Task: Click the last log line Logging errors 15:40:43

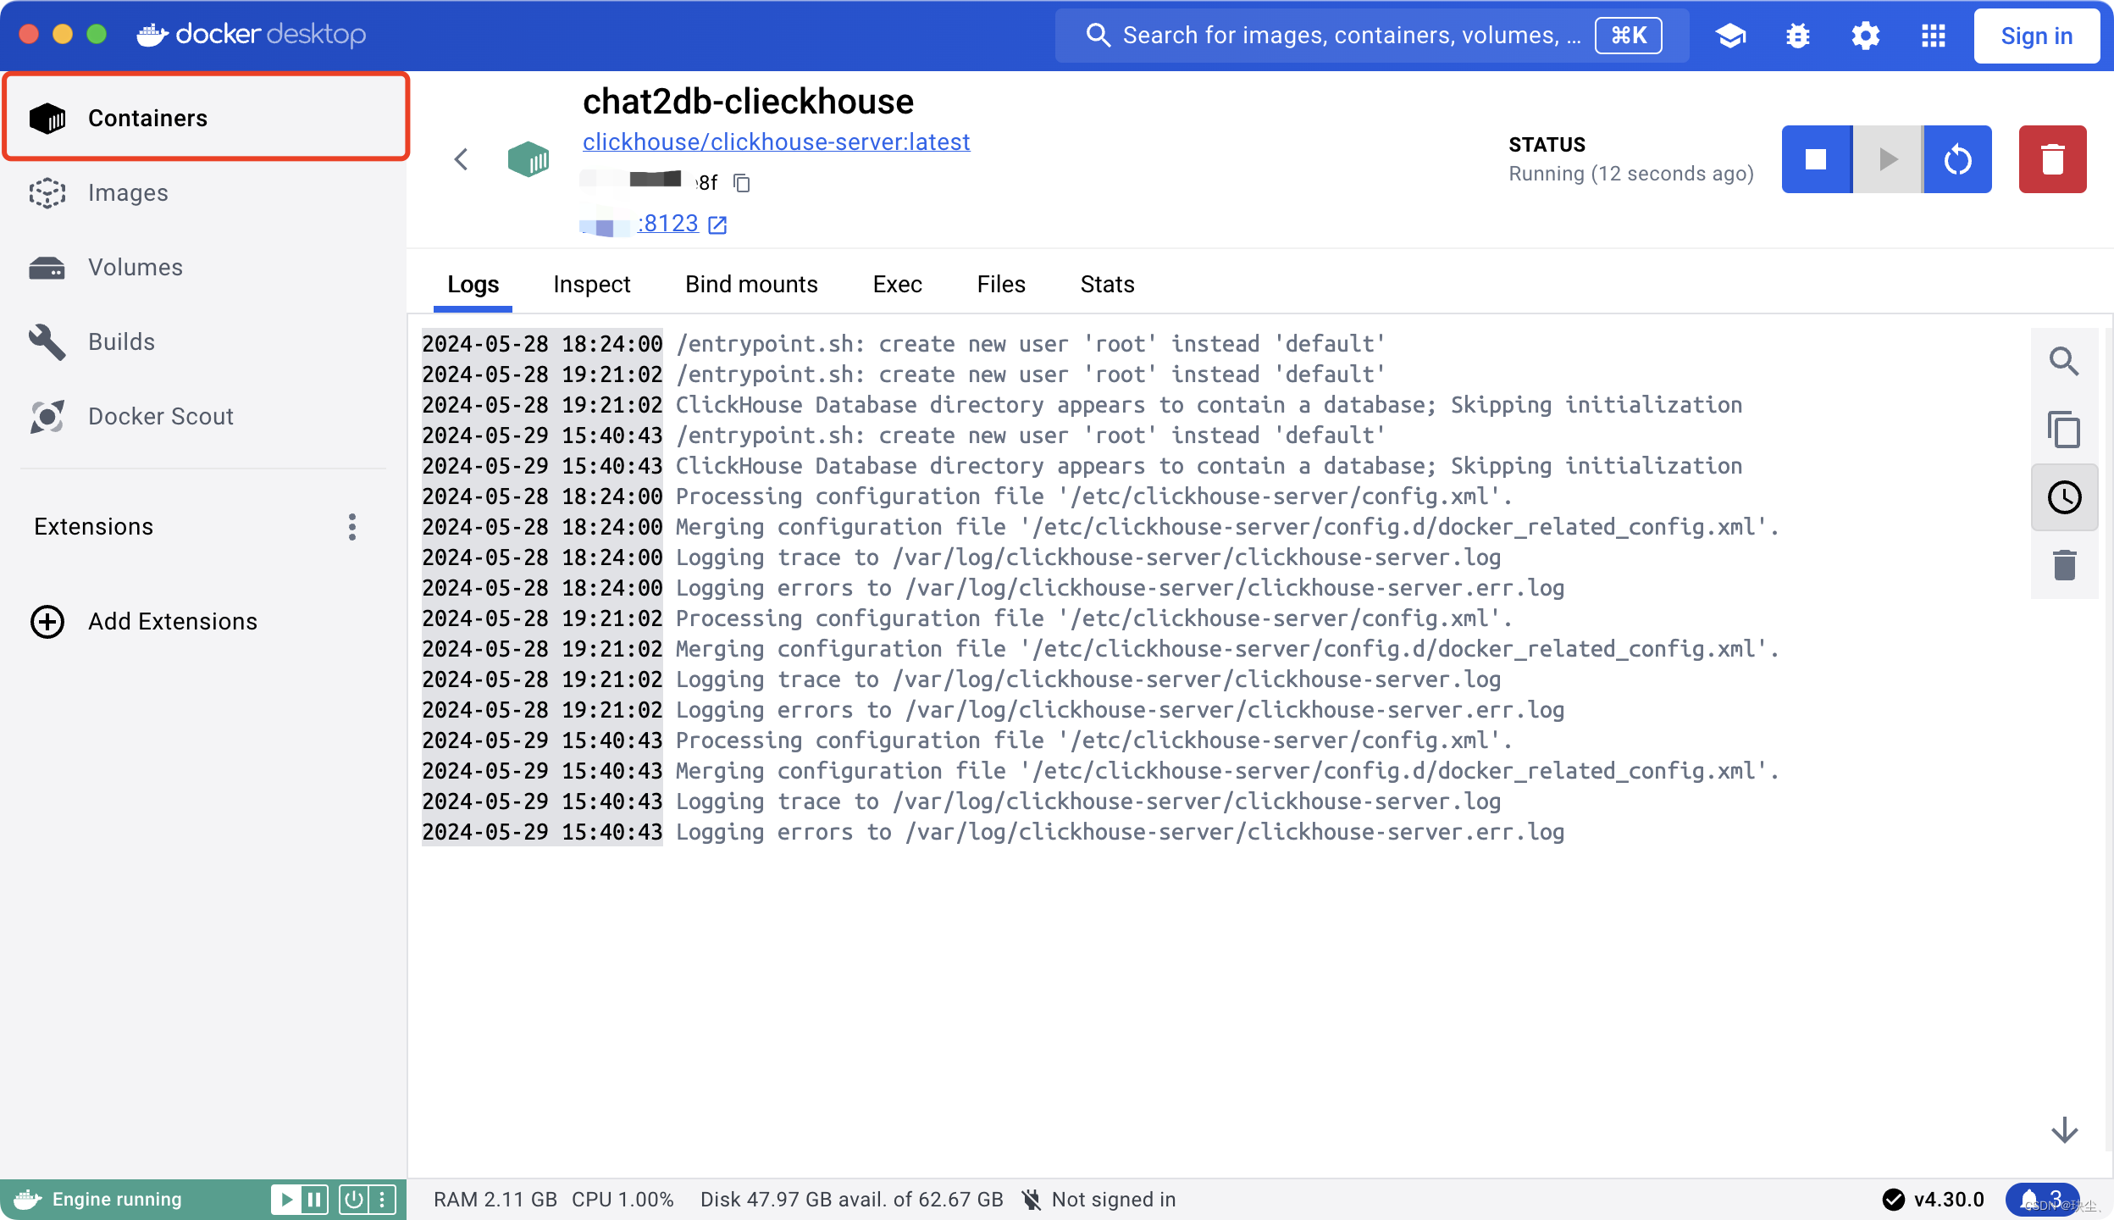Action: tap(993, 832)
